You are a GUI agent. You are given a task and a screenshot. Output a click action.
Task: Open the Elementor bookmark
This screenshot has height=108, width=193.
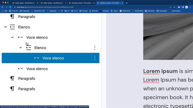coord(150,11)
